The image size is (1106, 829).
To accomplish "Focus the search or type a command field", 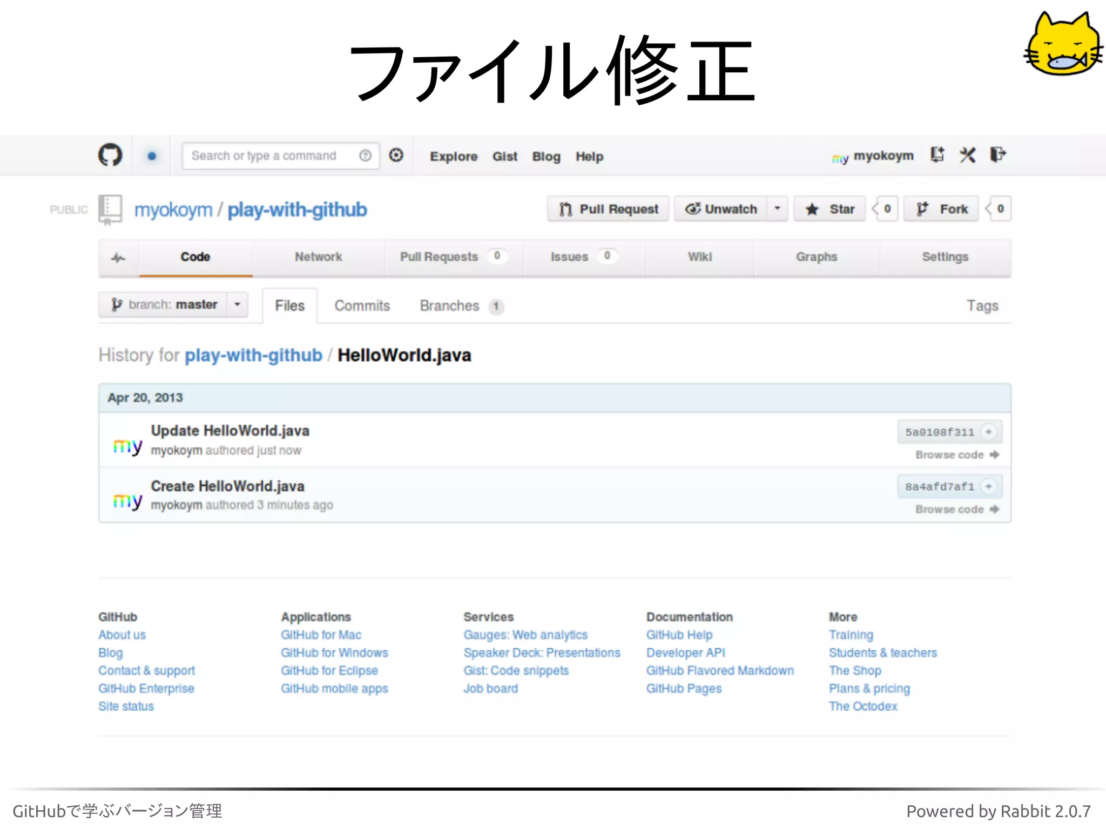I will (x=280, y=156).
